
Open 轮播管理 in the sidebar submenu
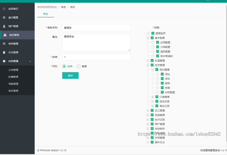click(13, 77)
